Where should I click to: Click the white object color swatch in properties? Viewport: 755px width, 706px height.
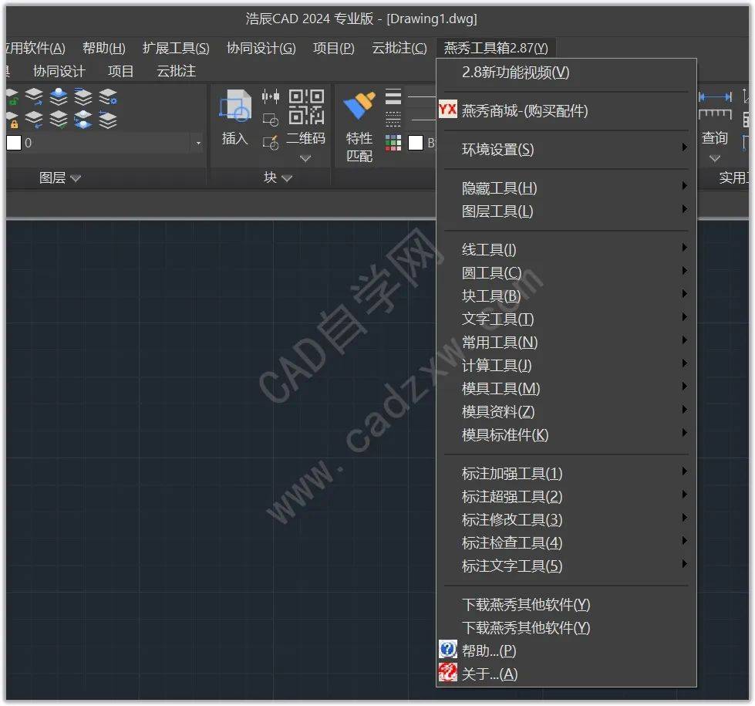tap(416, 143)
